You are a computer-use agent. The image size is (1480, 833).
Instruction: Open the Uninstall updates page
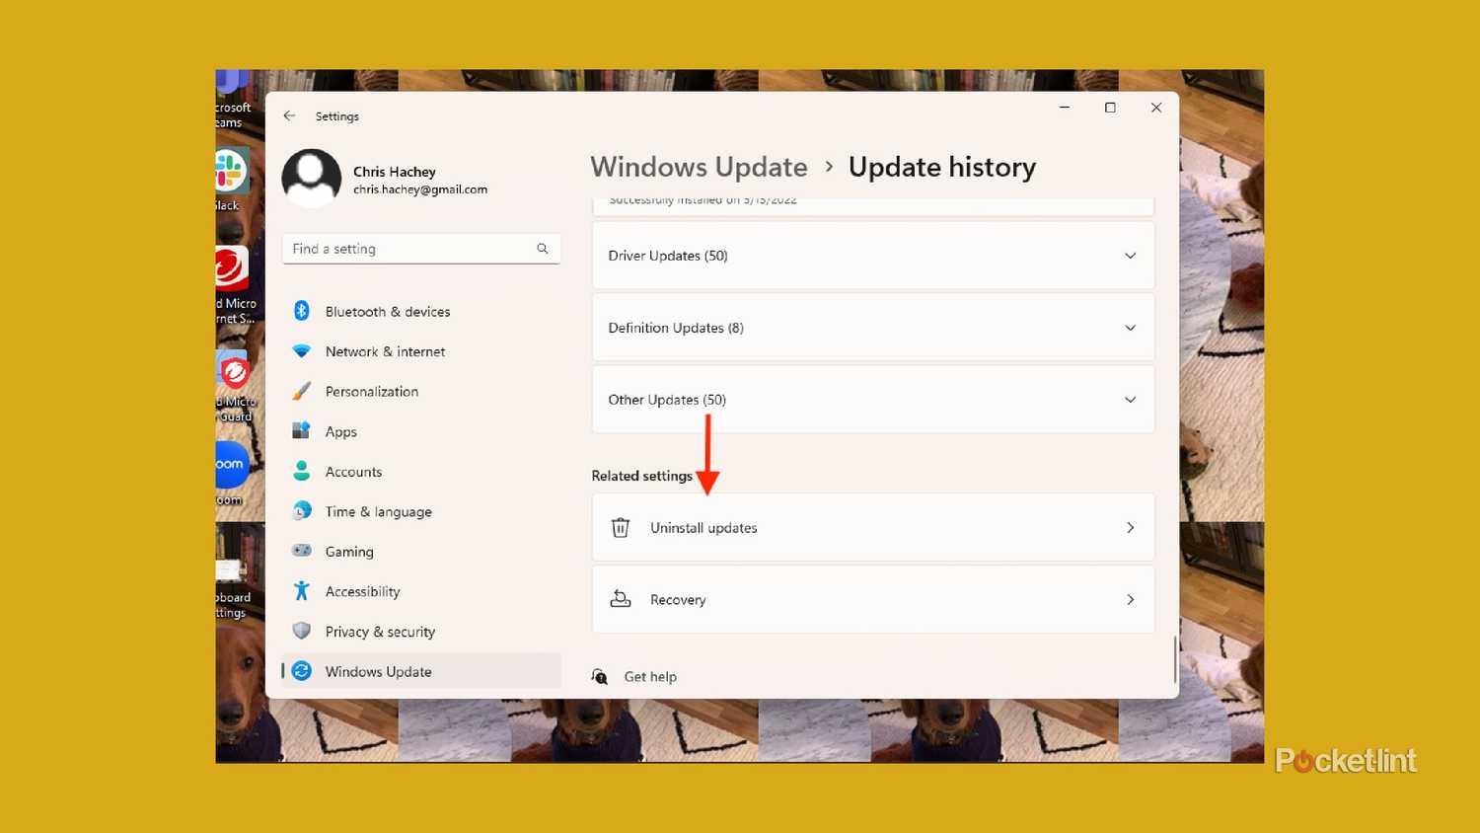coord(872,527)
